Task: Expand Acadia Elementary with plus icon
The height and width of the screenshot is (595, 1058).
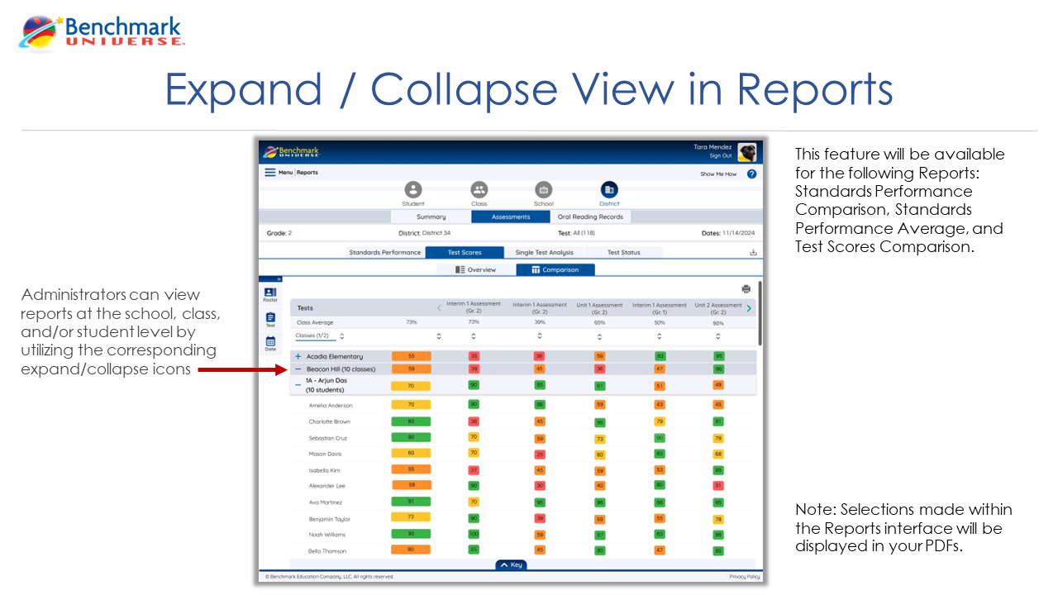Action: 298,356
